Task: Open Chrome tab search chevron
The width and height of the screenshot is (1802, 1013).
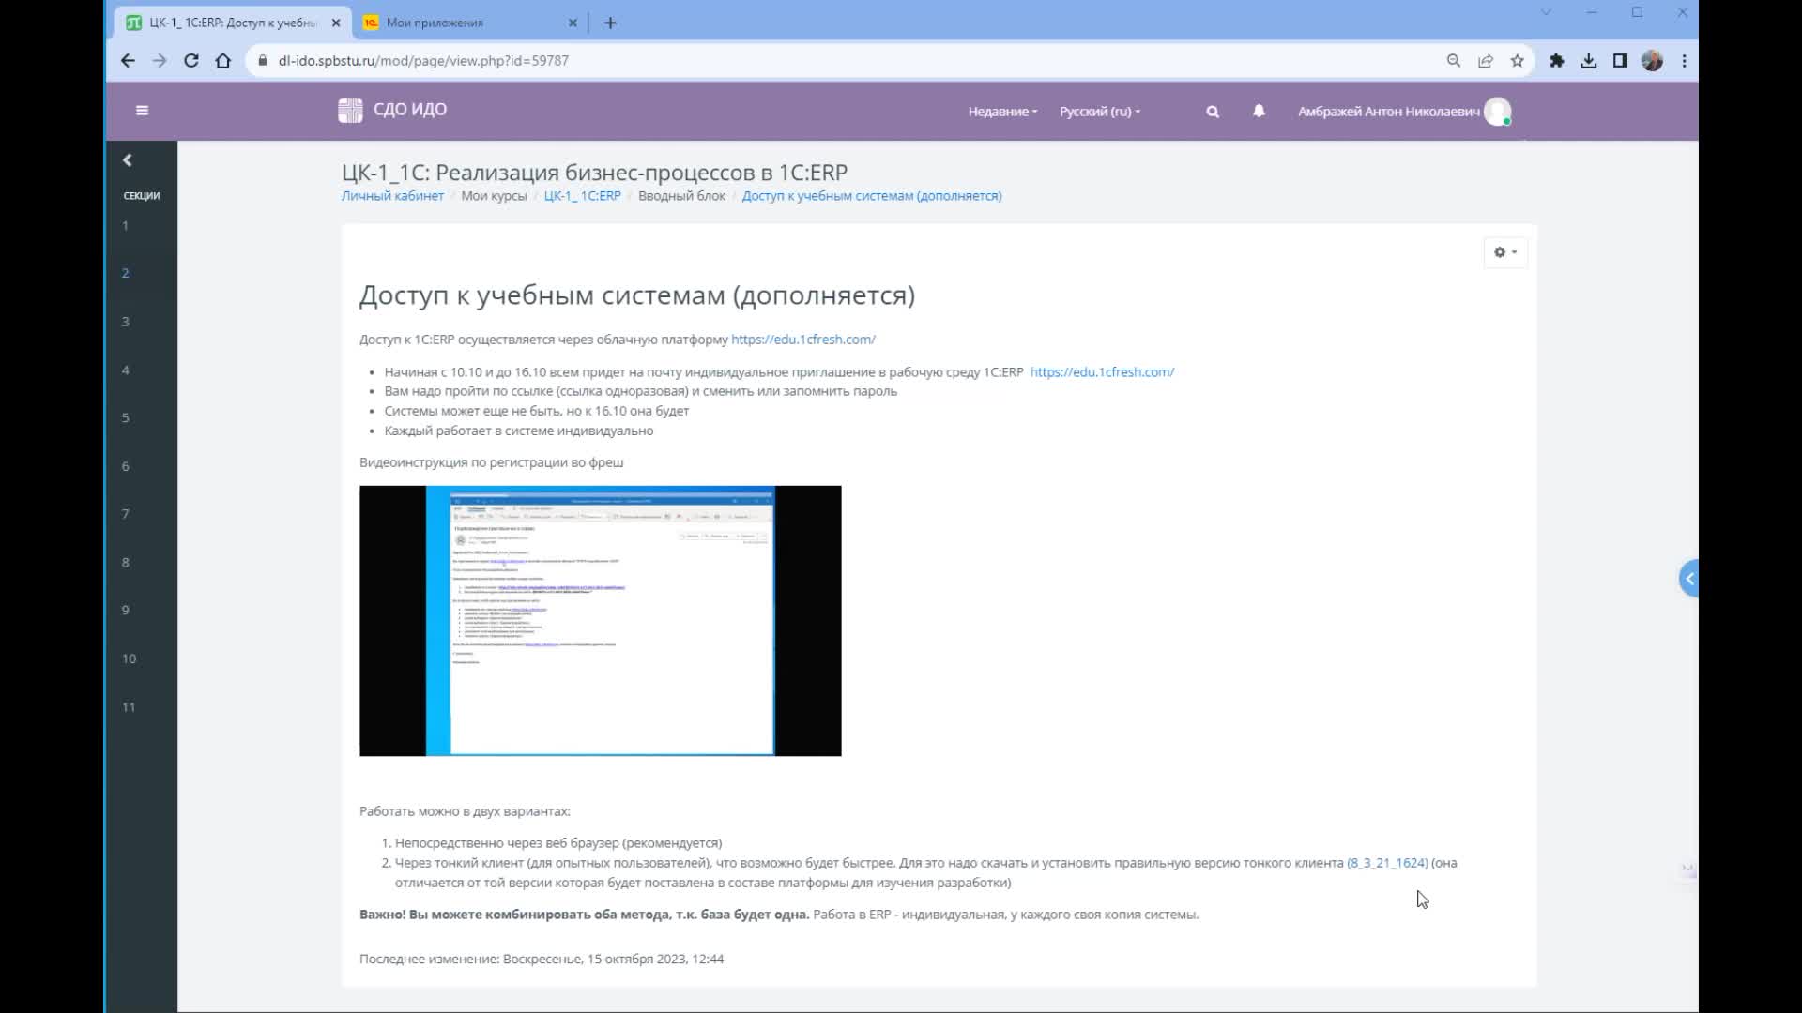Action: coord(1546,12)
